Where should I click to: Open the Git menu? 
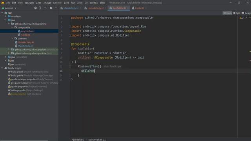pyautogui.click(x=86, y=3)
